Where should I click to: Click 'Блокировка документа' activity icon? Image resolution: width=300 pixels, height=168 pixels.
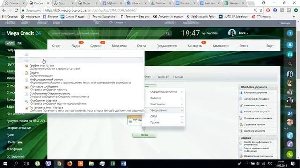(241, 92)
